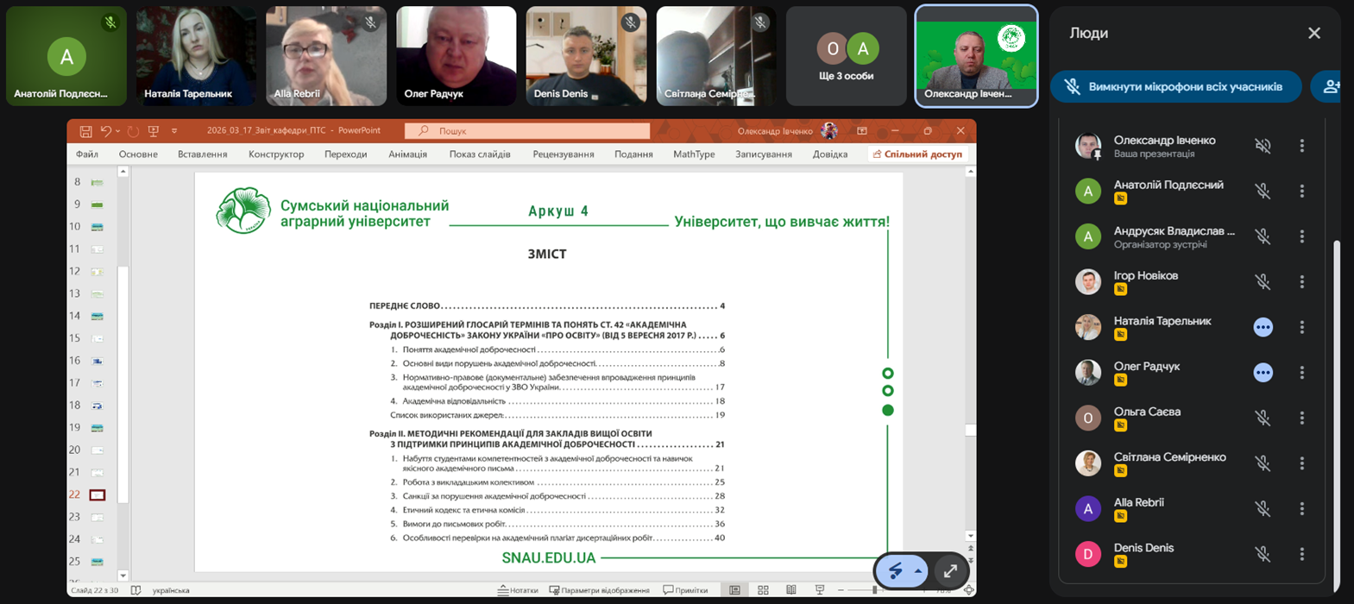Open the Вставлення ribbon tab
The height and width of the screenshot is (604, 1354).
(202, 154)
